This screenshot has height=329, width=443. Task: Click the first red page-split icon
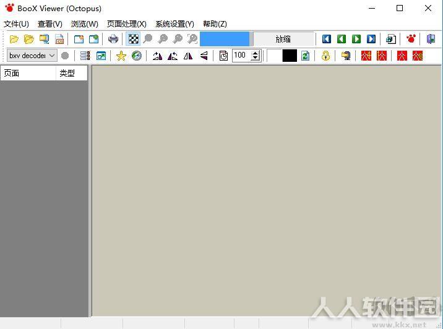point(366,56)
